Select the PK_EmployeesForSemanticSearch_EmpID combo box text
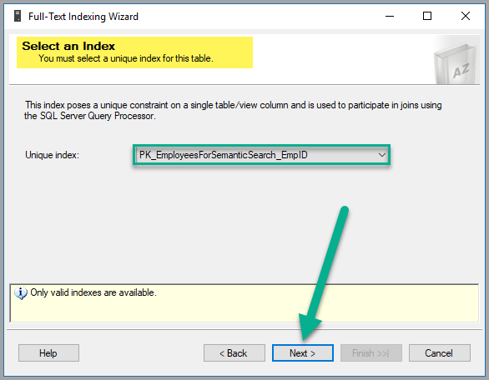Image resolution: width=489 pixels, height=380 pixels. click(x=224, y=155)
